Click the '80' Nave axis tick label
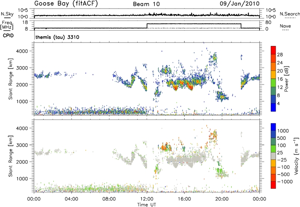The width and height of the screenshot is (300, 207). pyautogui.click(x=268, y=22)
